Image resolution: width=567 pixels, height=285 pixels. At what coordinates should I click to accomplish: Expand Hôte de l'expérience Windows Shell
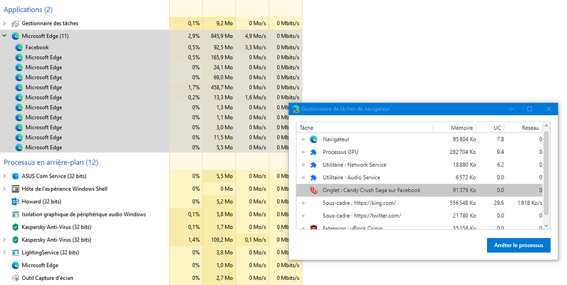[5, 189]
